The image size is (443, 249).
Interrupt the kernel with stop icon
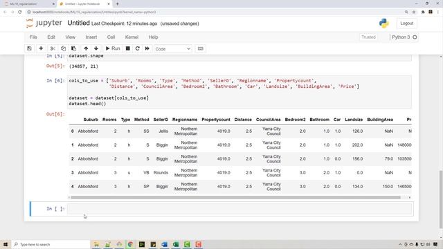click(127, 48)
